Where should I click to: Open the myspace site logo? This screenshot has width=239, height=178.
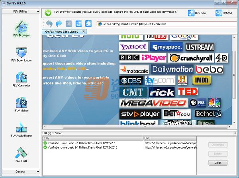point(167,47)
